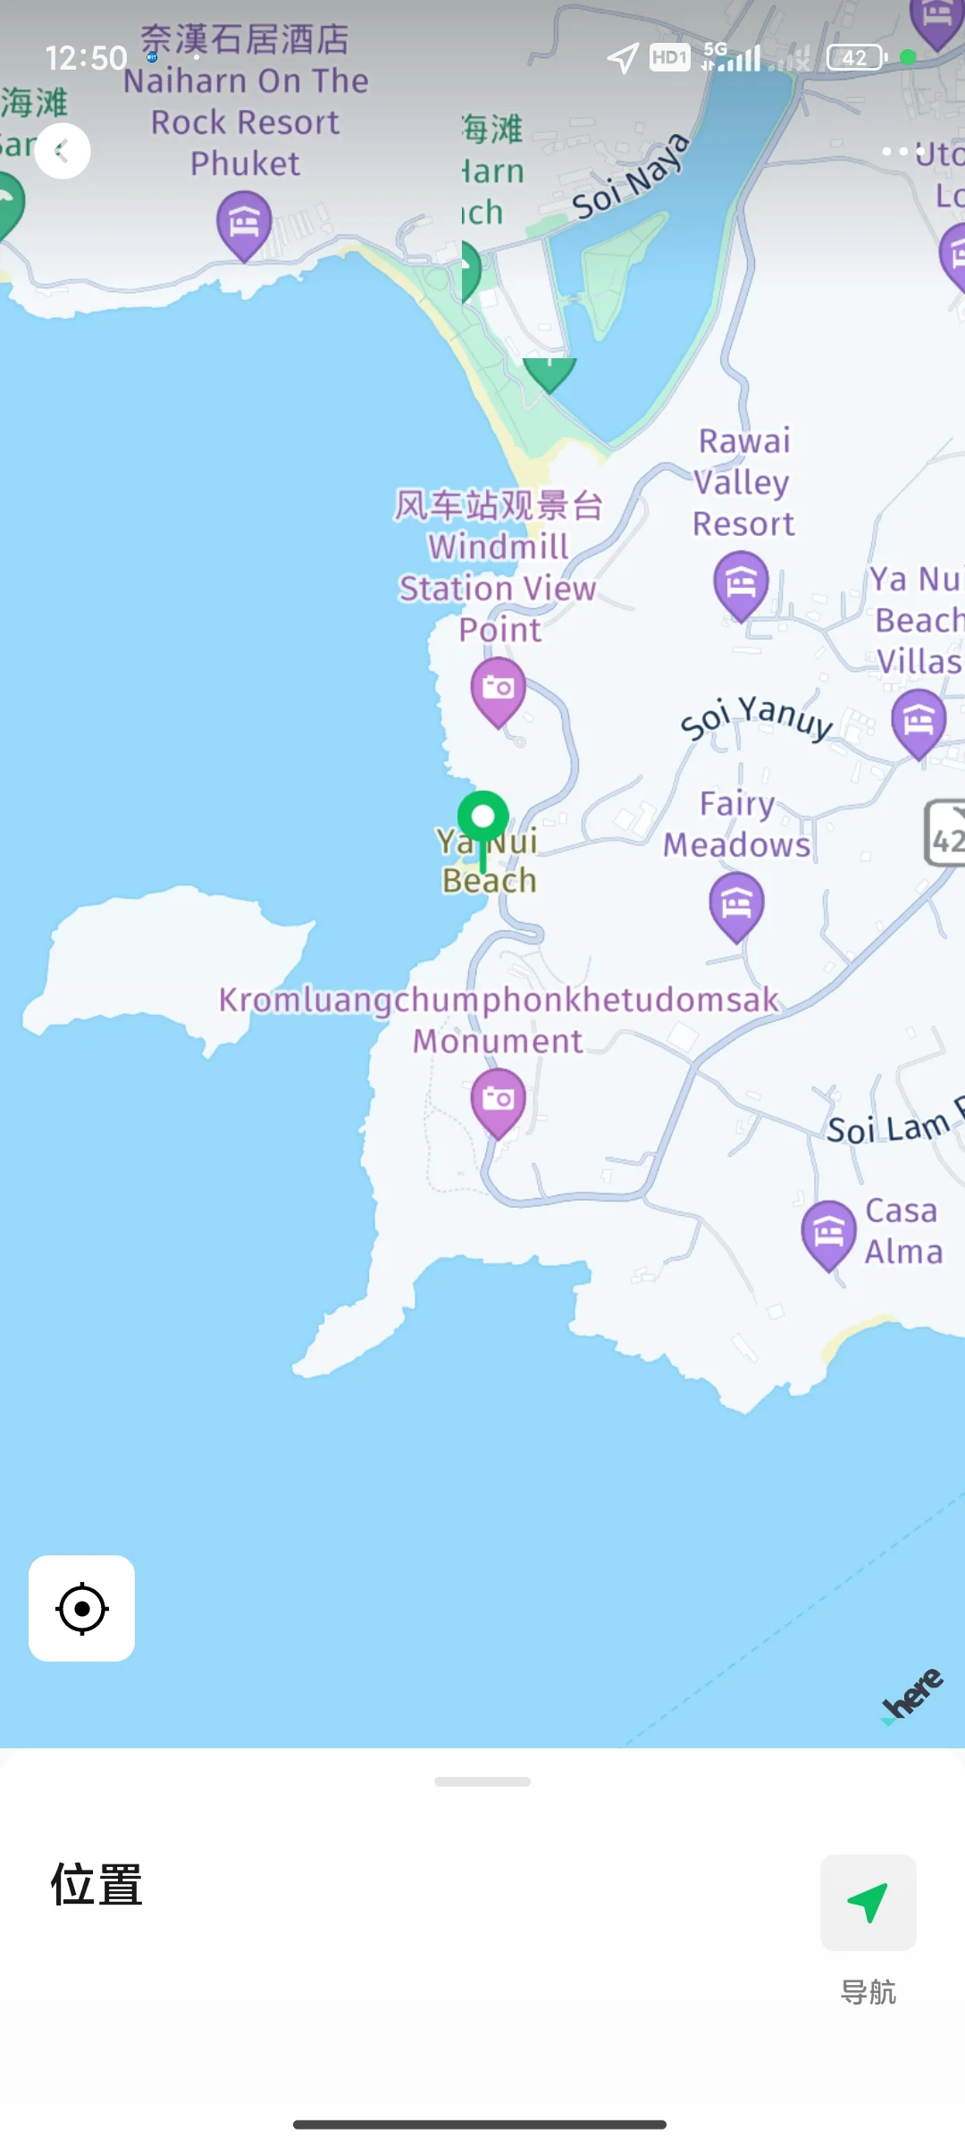Open the Fairy Meadows hotel marker
Viewport: 965px width, 2144px height.
pyautogui.click(x=736, y=908)
